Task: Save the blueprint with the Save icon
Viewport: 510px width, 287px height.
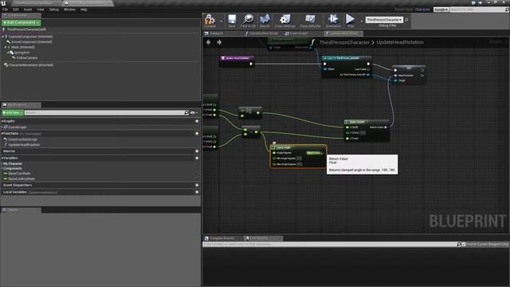Action: 232,21
